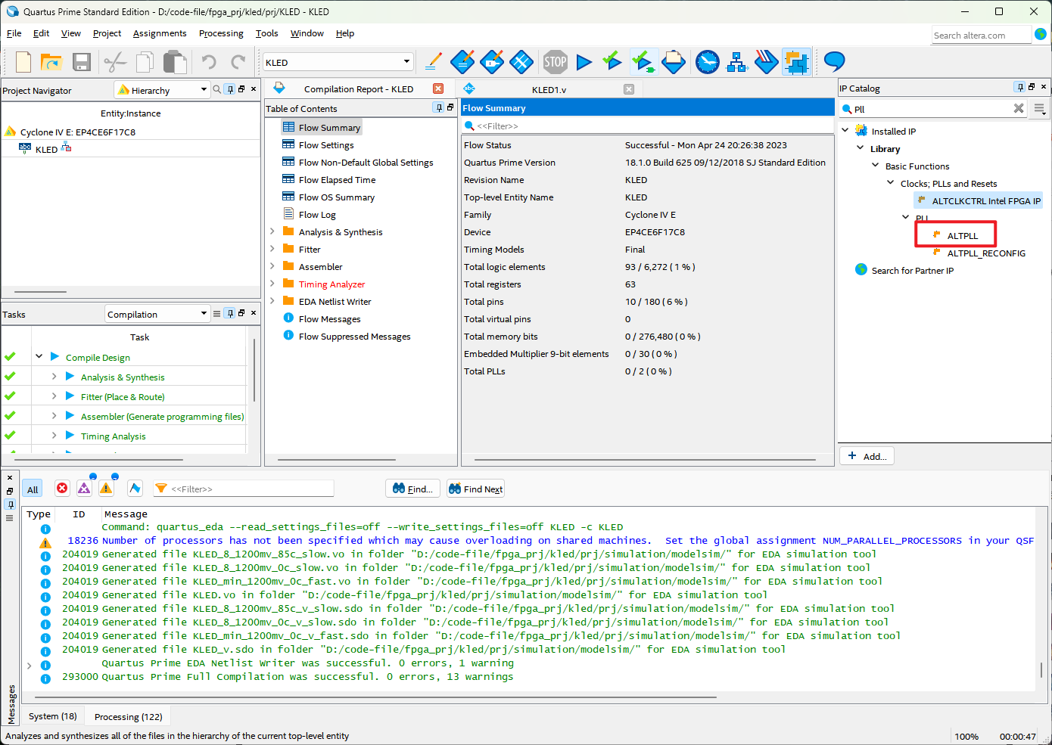The height and width of the screenshot is (745, 1052).
Task: Show warning messages filter icon
Action: (x=106, y=489)
